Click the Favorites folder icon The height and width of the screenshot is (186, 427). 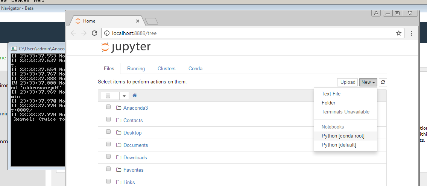[x=119, y=170]
